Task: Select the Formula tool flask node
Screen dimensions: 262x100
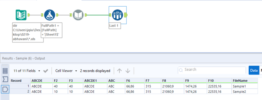Action: 50,15
